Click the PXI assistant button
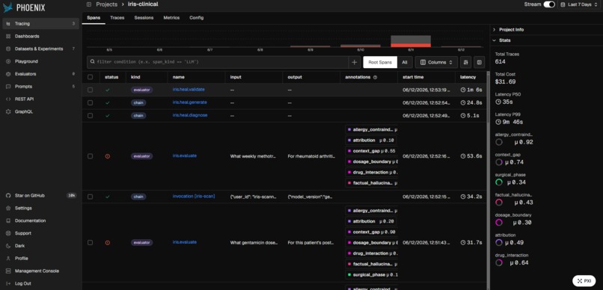Viewport: 603px width, 290px height. [x=584, y=281]
